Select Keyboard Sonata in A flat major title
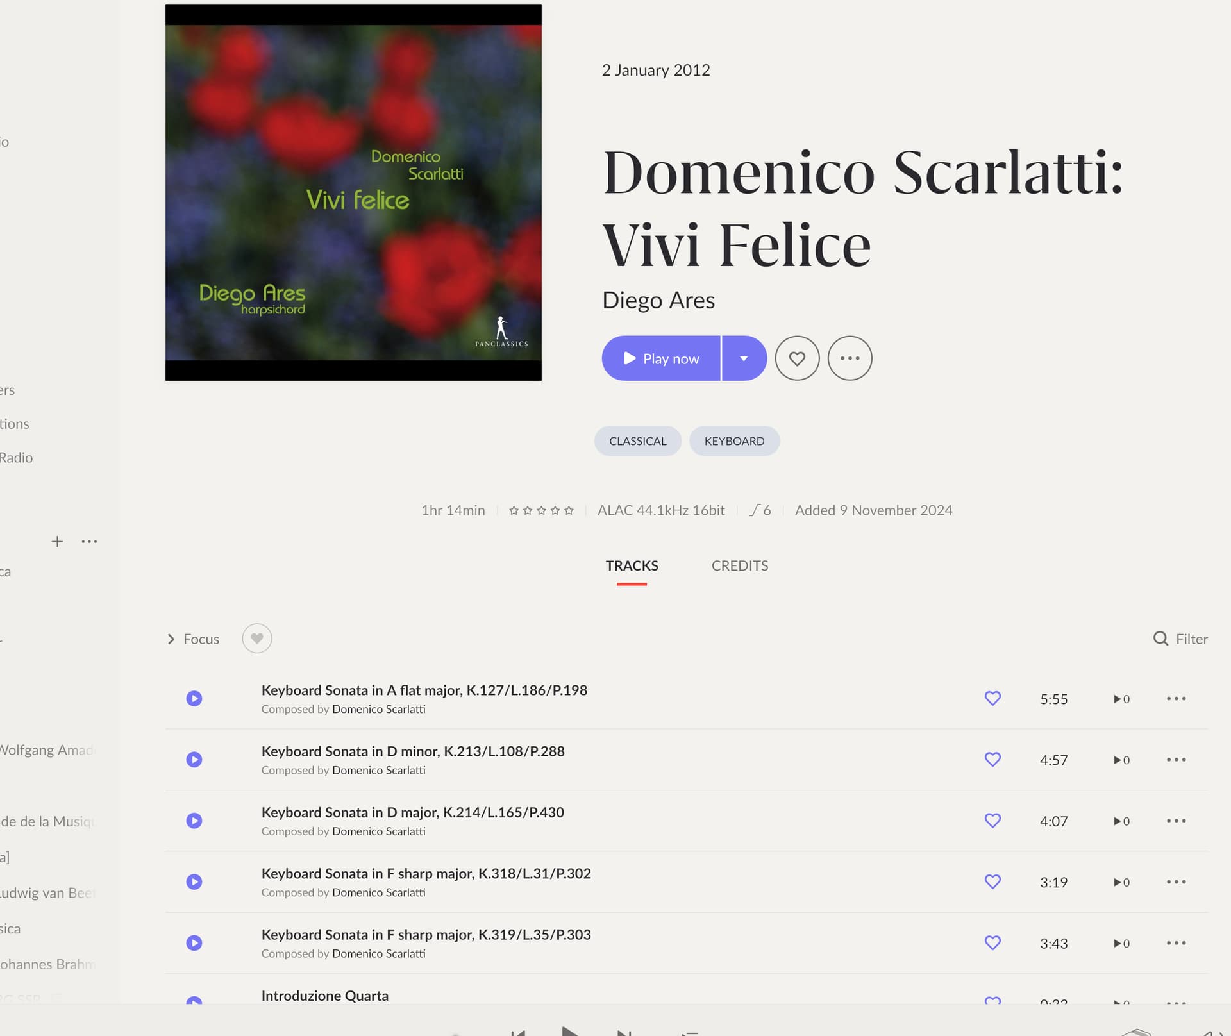The width and height of the screenshot is (1231, 1036). coord(424,690)
